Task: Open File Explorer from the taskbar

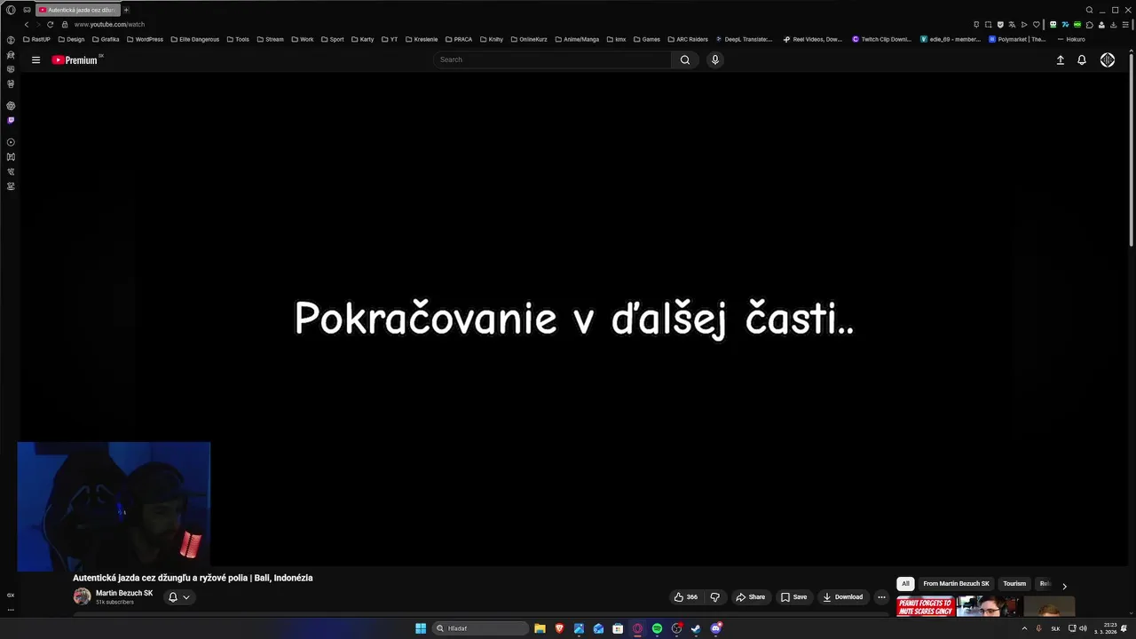Action: coord(540,628)
